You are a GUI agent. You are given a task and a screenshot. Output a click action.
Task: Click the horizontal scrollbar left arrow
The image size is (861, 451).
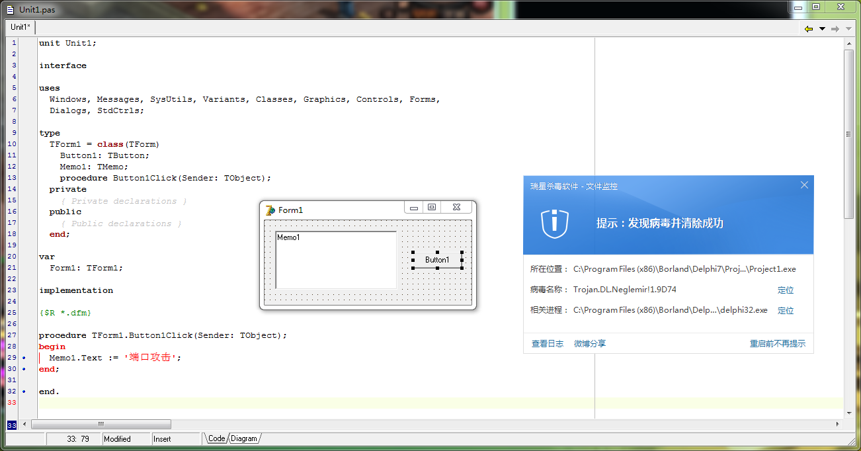click(25, 424)
